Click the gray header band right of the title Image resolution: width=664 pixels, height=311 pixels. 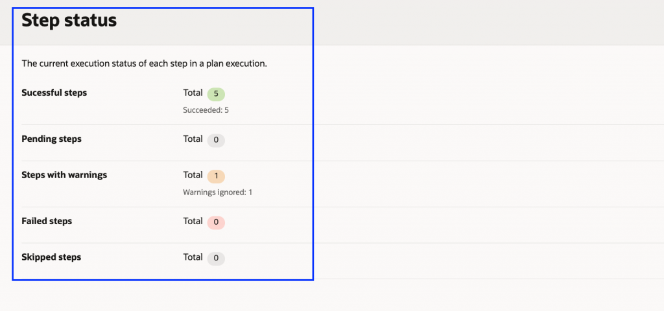tap(486, 22)
